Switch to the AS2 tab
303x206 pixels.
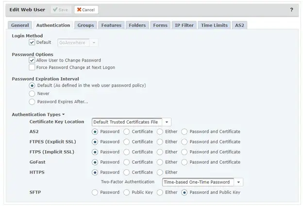click(239, 25)
